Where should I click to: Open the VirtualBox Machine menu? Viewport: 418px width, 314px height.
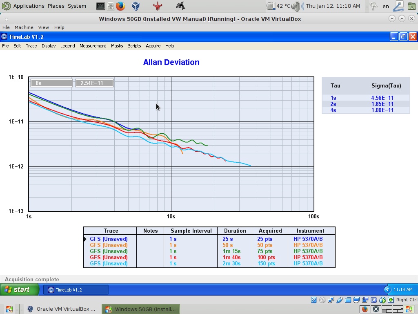pos(24,27)
